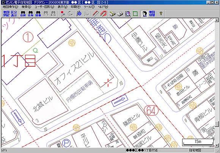
Task: Open the 名称 name search binoculars
Action: 31,14
